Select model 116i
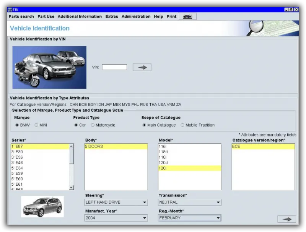This screenshot has height=232, width=306. pyautogui.click(x=190, y=146)
